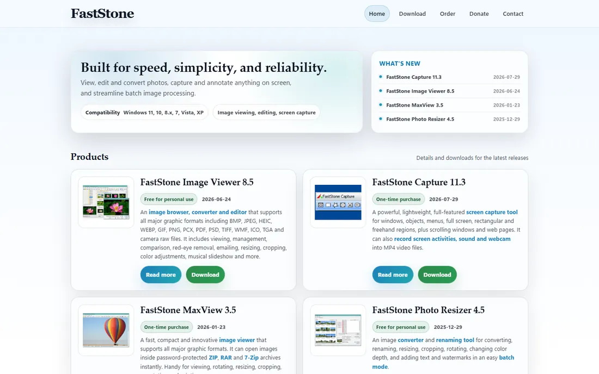Follow the 'image viewer' link in MaxView

[237, 340]
